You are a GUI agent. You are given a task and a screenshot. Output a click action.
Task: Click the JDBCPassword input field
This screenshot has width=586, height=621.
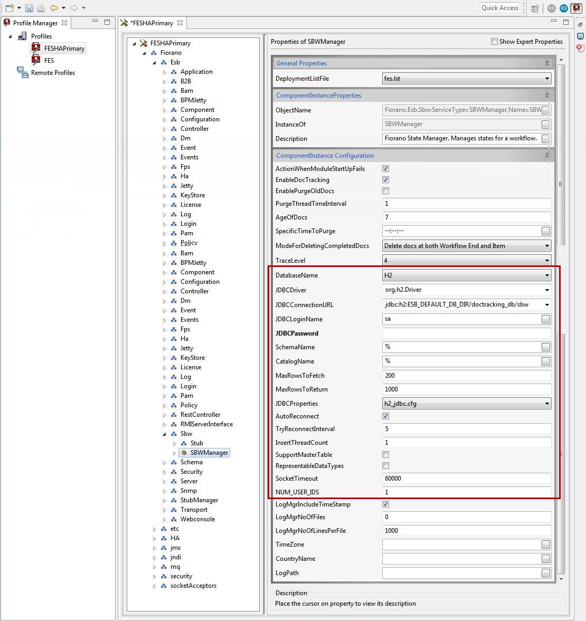click(466, 333)
